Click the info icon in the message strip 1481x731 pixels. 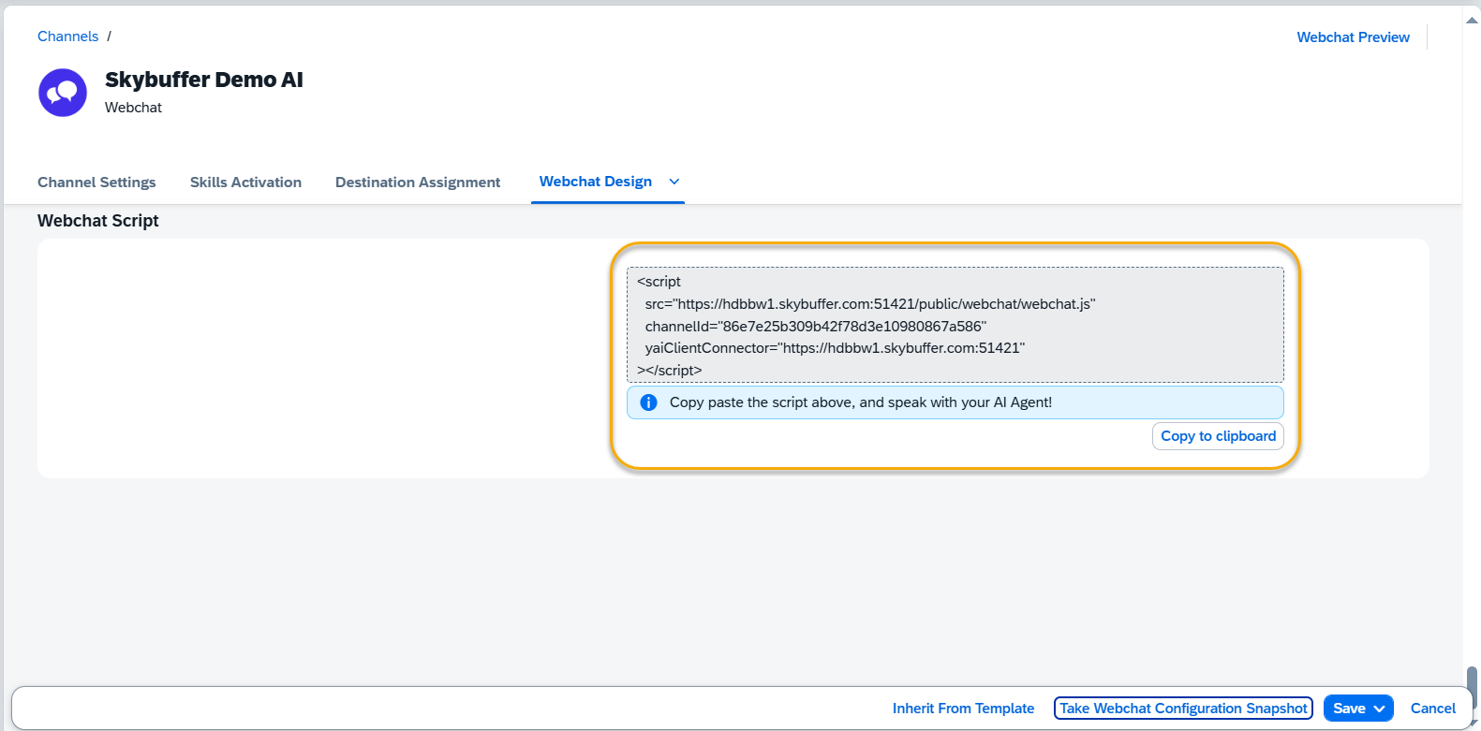click(648, 402)
